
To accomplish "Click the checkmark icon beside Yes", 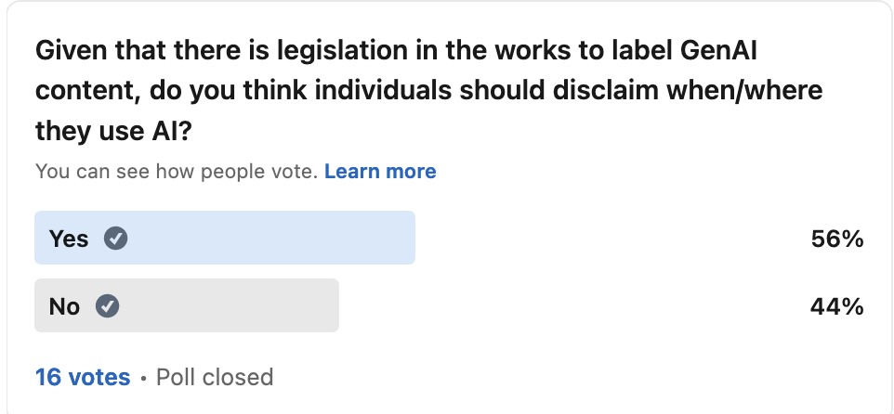I will [115, 239].
